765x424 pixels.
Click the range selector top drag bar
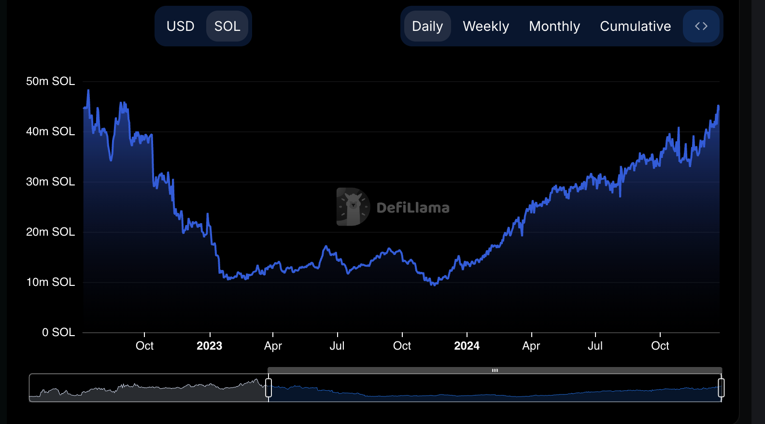point(495,370)
